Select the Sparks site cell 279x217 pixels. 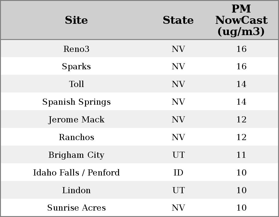pyautogui.click(x=76, y=67)
